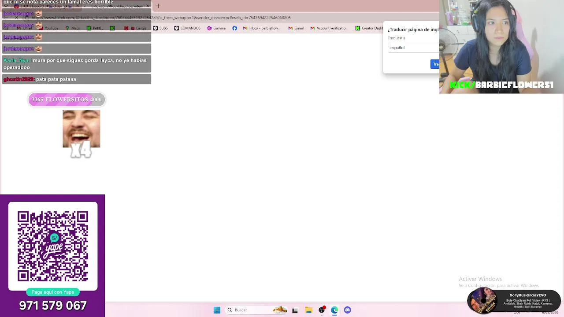Click the Creator Dashboard Kick favicon

[357, 28]
